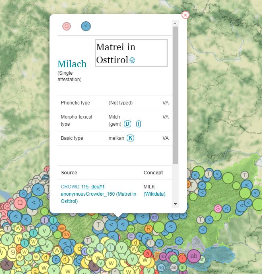Click the blue 'ap' map marker
This screenshot has height=274, width=262.
[x=154, y=217]
